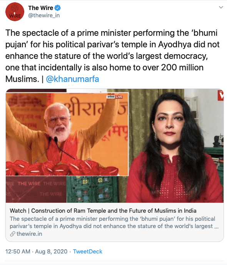Open The Wire display name

[40, 8]
